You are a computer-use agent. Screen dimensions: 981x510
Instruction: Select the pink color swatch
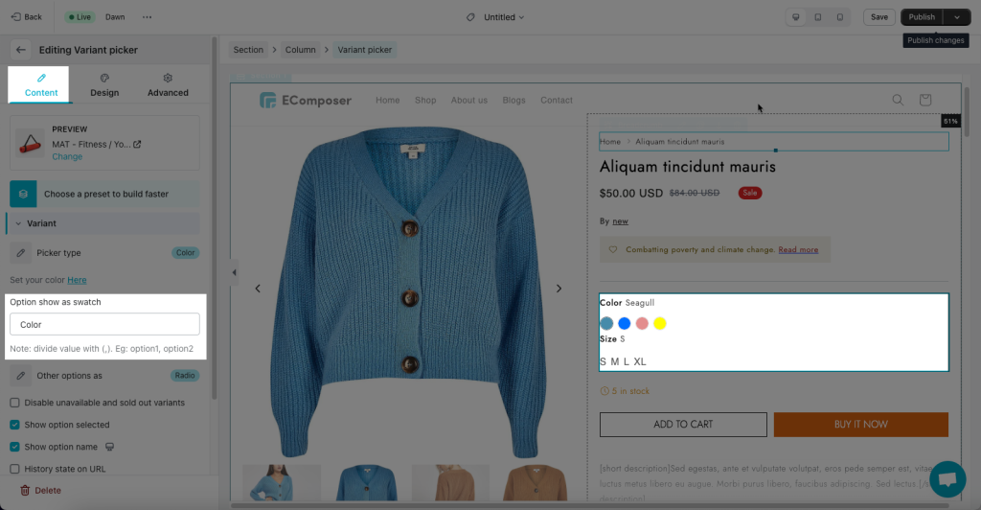tap(642, 323)
